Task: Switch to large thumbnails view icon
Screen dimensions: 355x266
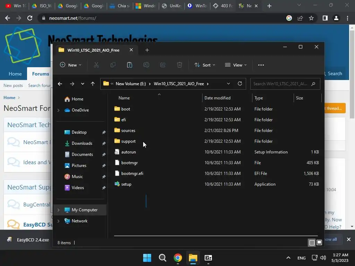Action: (x=319, y=243)
